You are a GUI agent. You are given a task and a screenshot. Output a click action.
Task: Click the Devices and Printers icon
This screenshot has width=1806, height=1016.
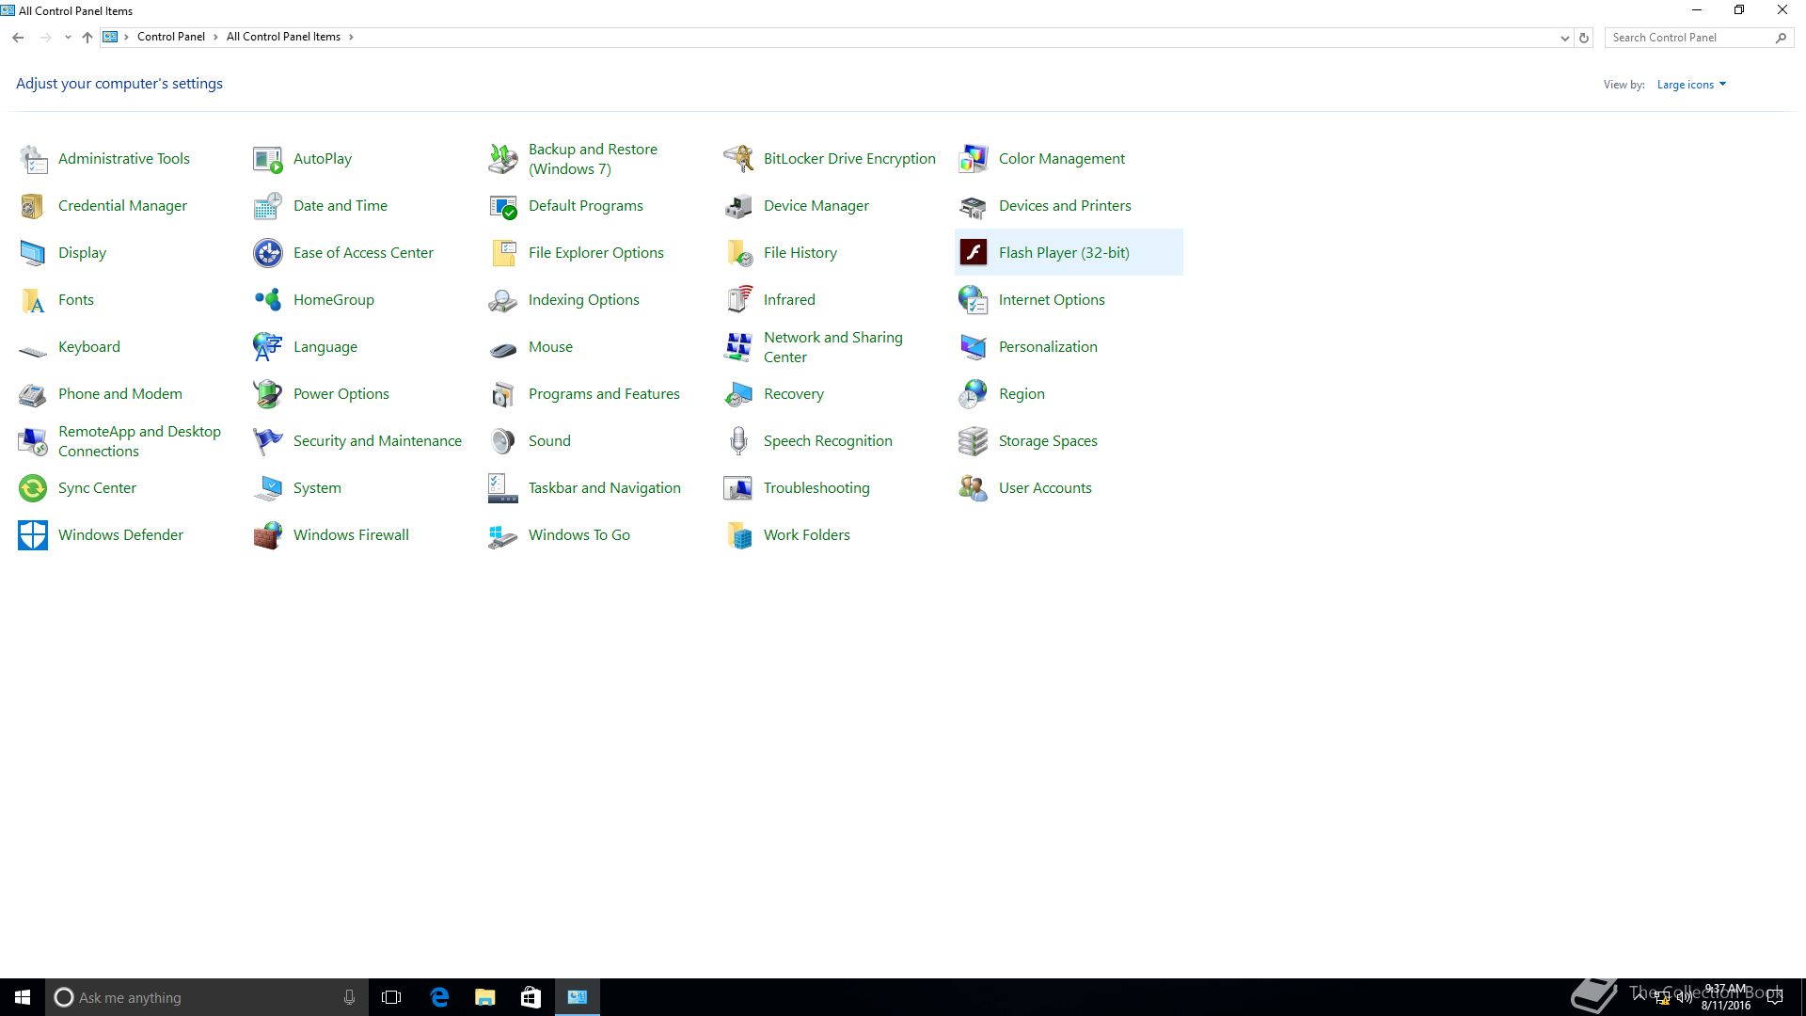click(974, 206)
